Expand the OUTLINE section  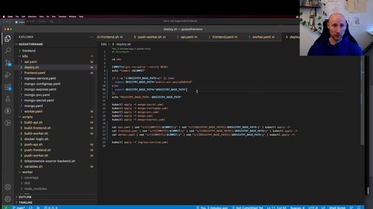[25, 197]
